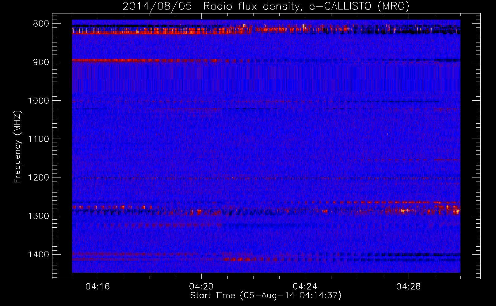The image size is (496, 306).
Task: Click the 1100 frequency axis label
Action: (x=39, y=139)
